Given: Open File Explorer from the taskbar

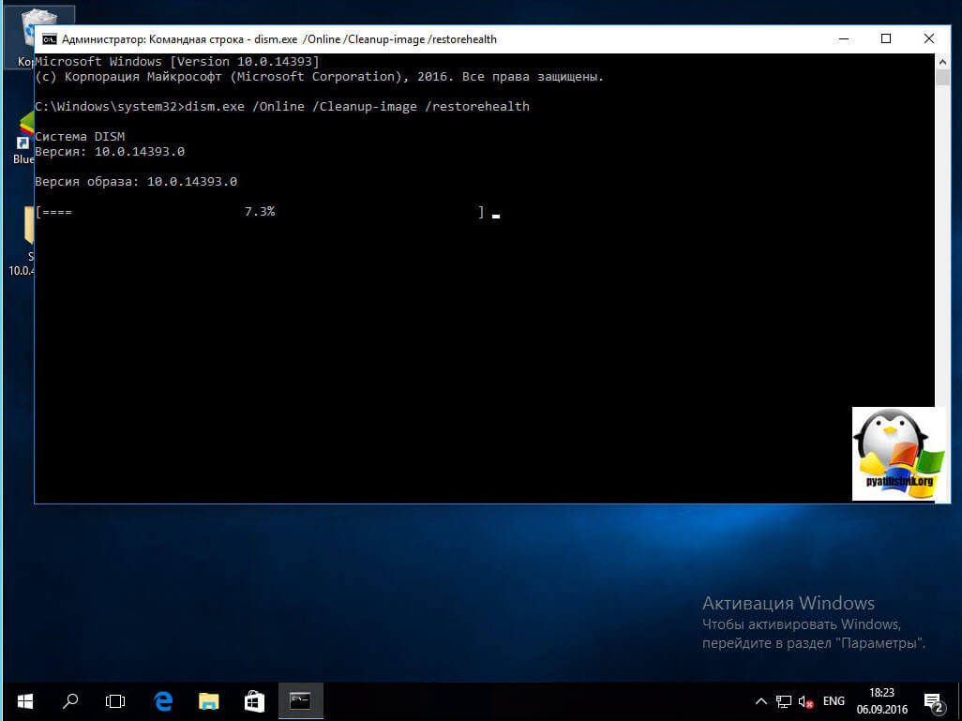Looking at the screenshot, I should pos(208,700).
